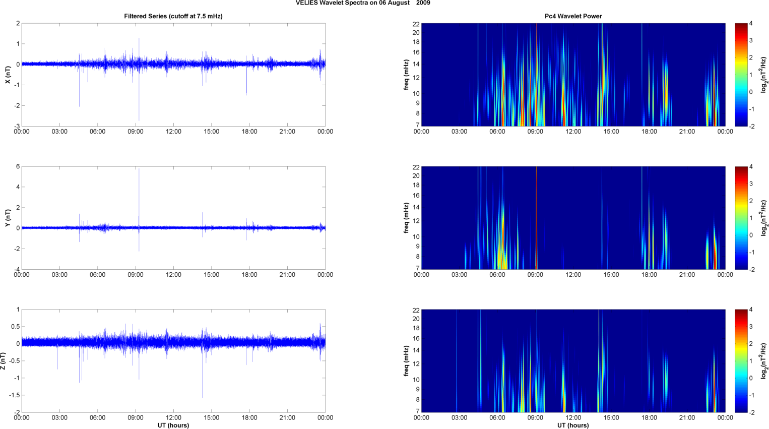
Task: Click the "freq (mHz)" label of the bottom spectrogram
Action: pyautogui.click(x=406, y=361)
